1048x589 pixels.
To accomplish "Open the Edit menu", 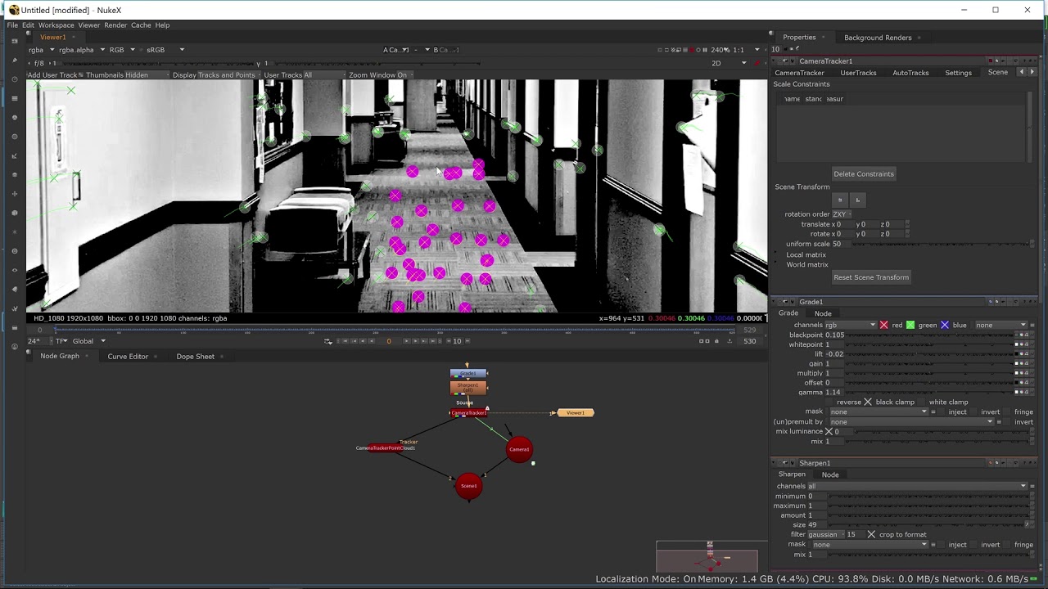I will pos(28,25).
